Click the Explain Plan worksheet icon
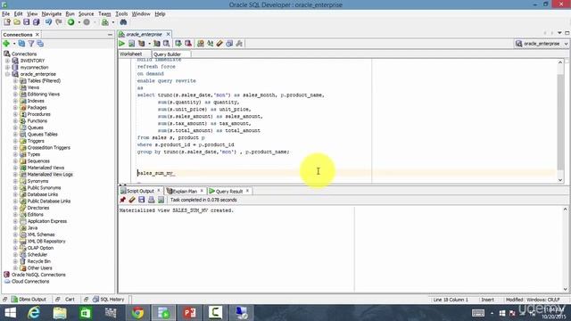Screen dimensions: 571x321 (x=141, y=44)
